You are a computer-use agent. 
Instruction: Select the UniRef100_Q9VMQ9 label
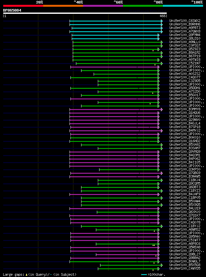click(185, 152)
